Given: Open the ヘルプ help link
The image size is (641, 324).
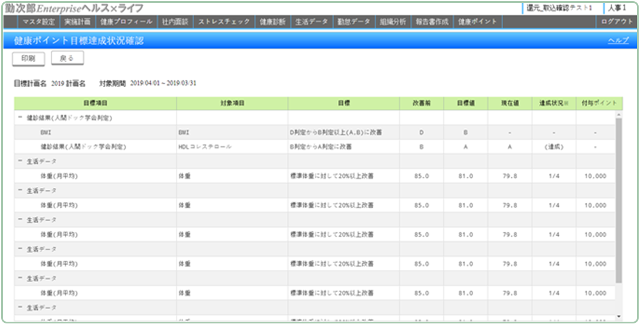Looking at the screenshot, I should click(x=618, y=41).
